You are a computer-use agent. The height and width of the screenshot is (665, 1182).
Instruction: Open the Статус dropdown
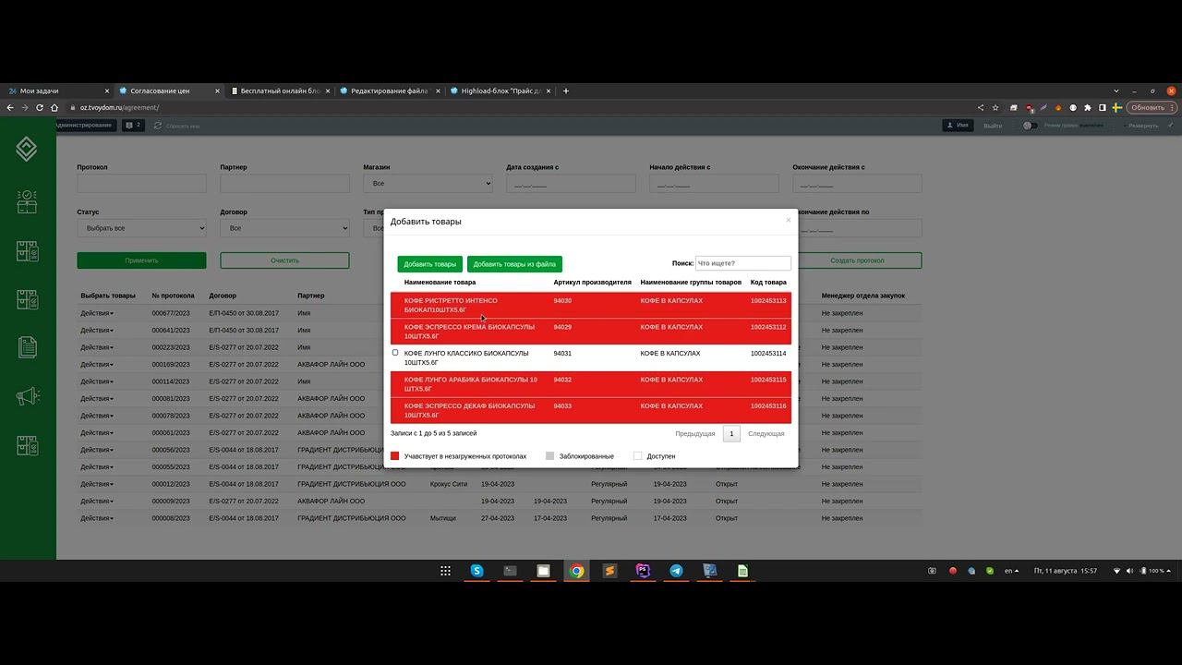point(141,228)
